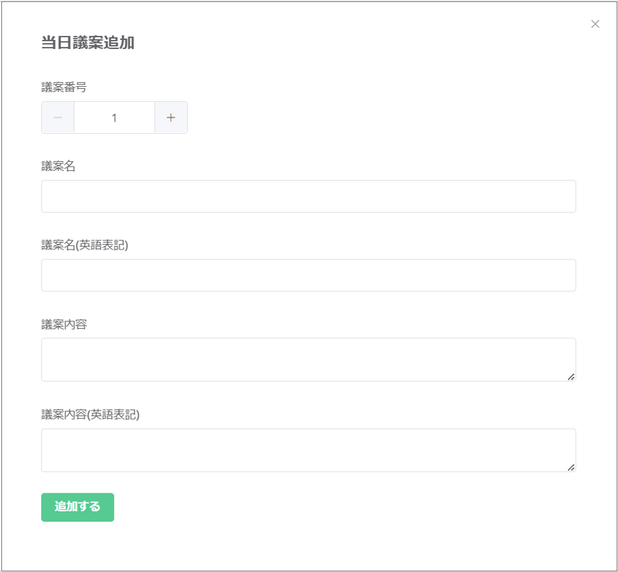Submit the new agenda item form
618x572 pixels.
coord(77,507)
